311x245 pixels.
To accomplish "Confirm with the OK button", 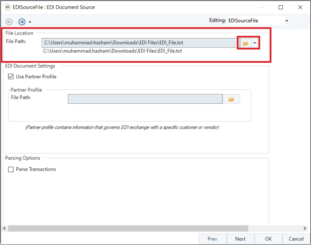I will click(x=268, y=239).
